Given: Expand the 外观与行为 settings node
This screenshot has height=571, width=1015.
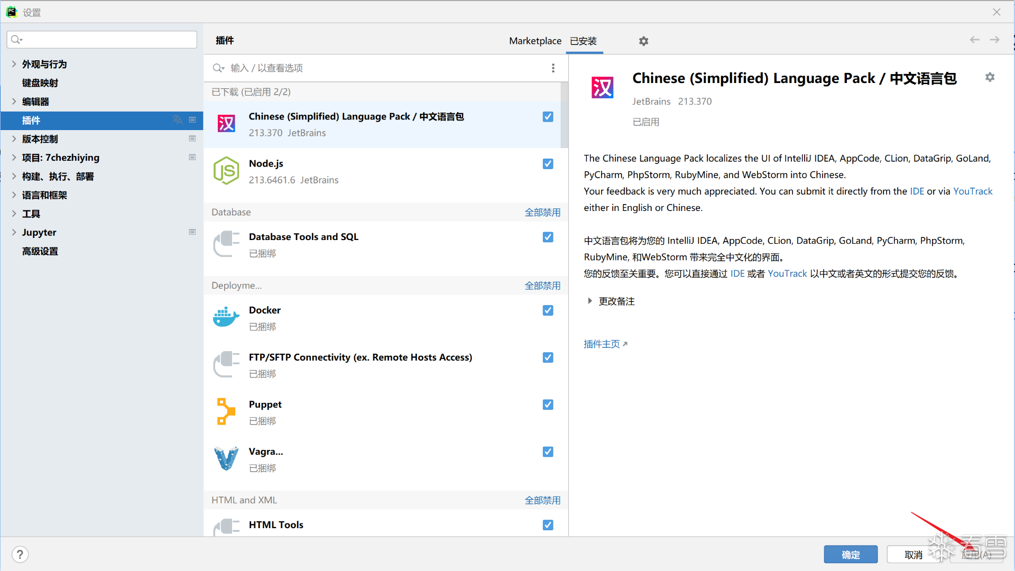Looking at the screenshot, I should (14, 64).
